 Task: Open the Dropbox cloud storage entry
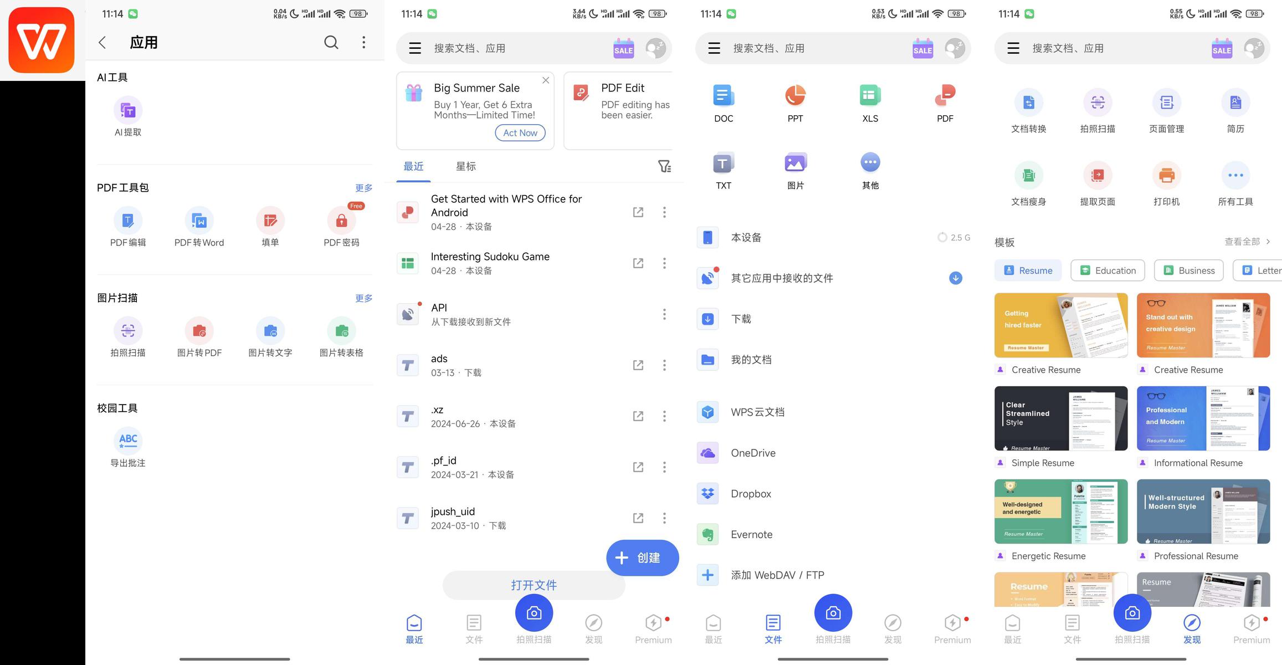tap(751, 494)
